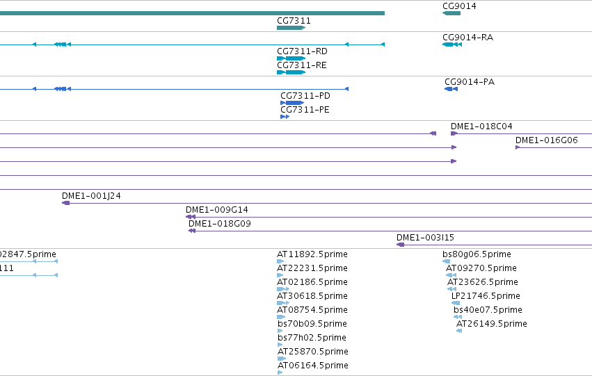This screenshot has height=376, width=592.
Task: Select the AT26149.5prime EST glyph
Action: pyautogui.click(x=459, y=331)
